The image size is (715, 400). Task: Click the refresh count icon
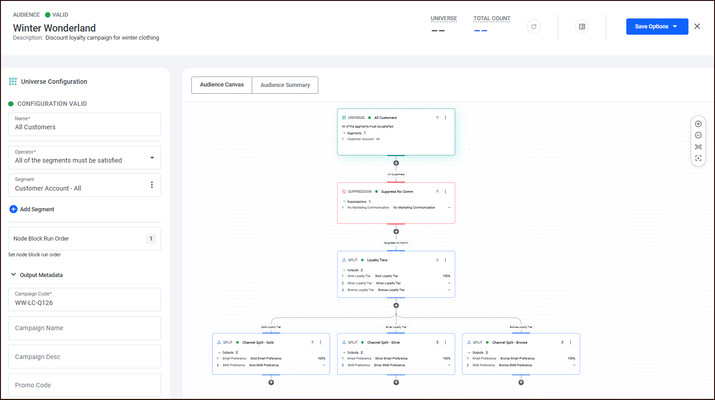coord(534,27)
